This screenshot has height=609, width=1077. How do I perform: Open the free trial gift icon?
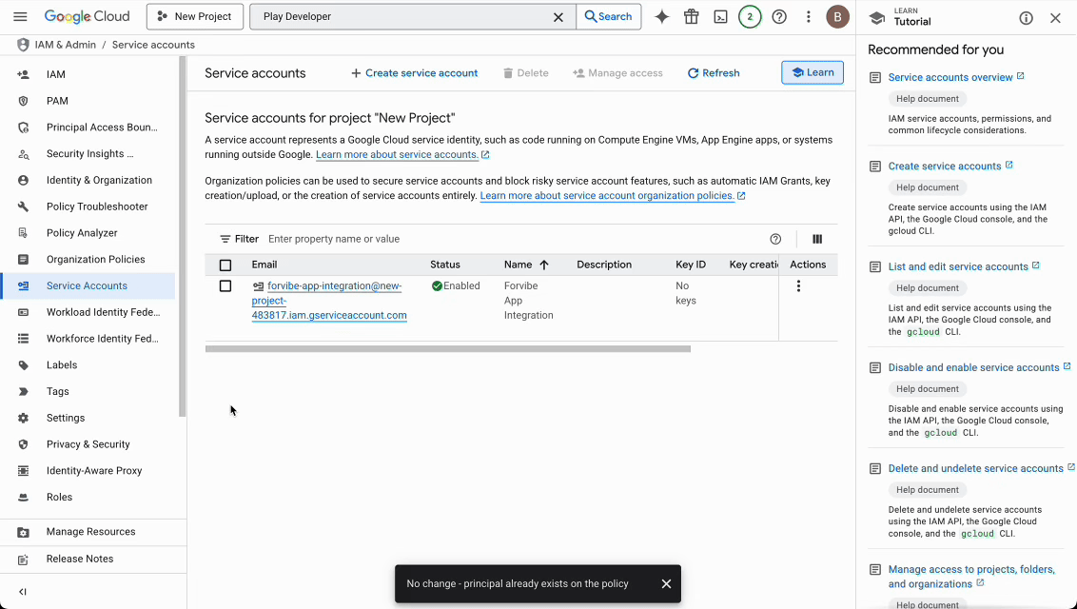coord(691,16)
